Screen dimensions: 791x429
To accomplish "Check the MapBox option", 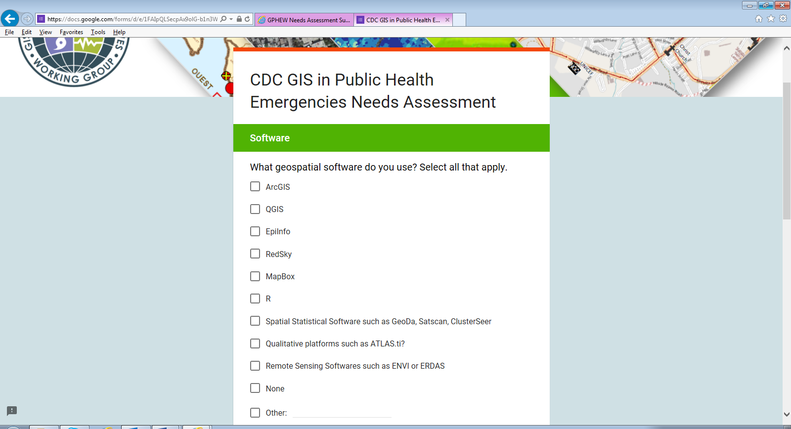I will tap(255, 276).
